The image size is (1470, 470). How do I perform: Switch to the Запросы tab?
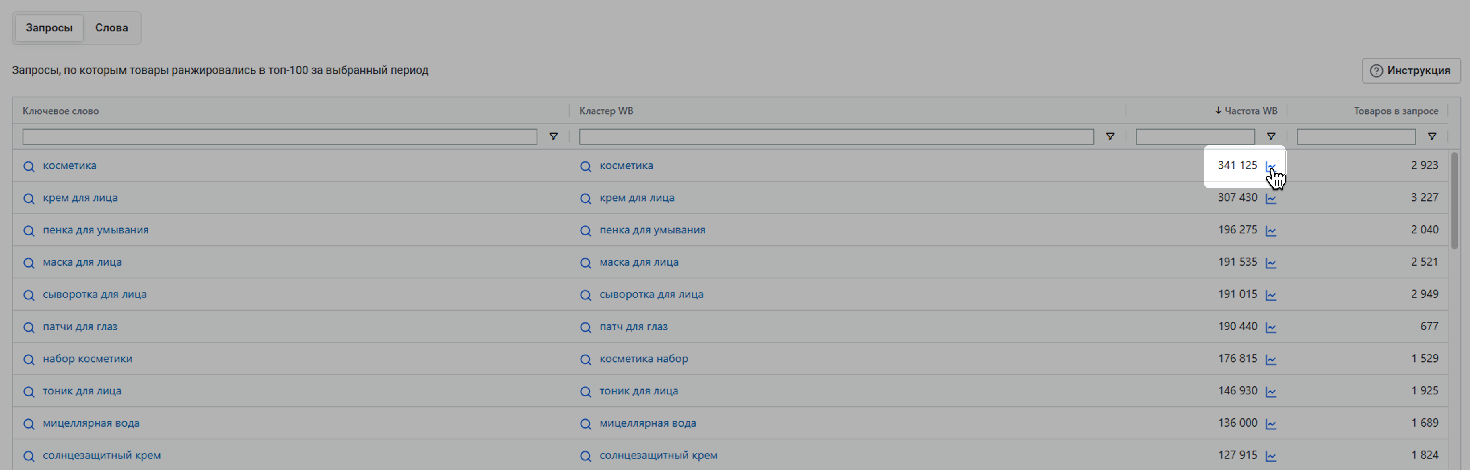click(x=49, y=28)
